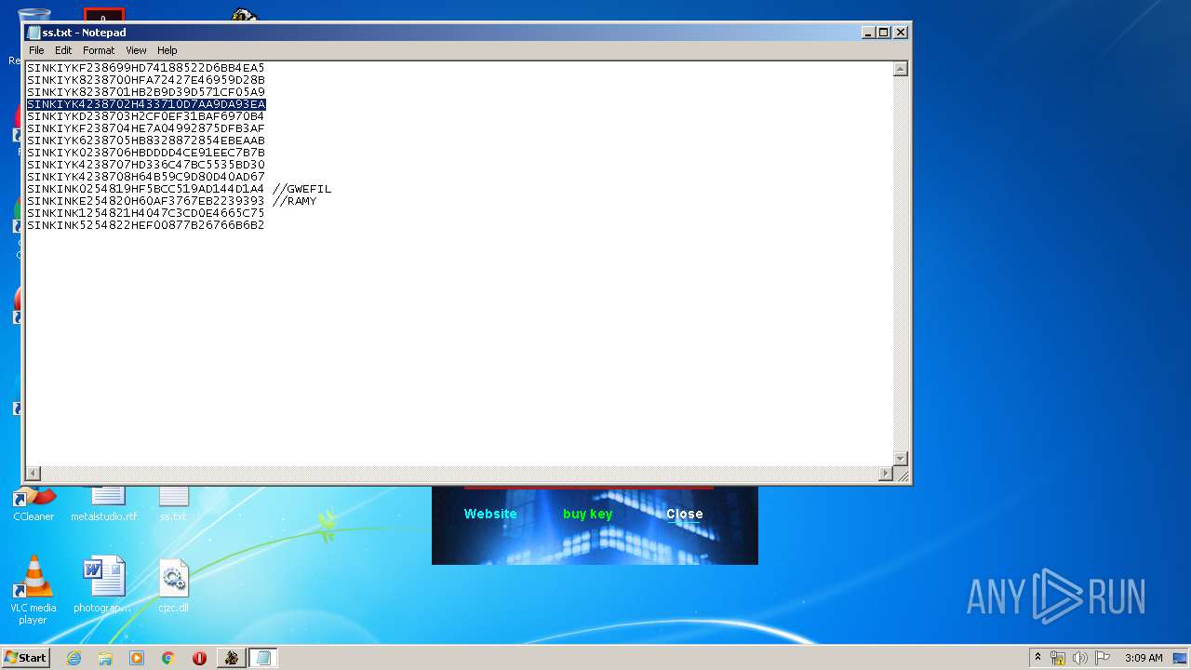Click line SINKINK0254819HF5BCC519AD144D1A4
1191x670 pixels.
(146, 189)
